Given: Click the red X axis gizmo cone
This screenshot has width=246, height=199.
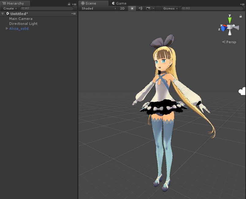Looking at the screenshot, I should click(225, 25).
